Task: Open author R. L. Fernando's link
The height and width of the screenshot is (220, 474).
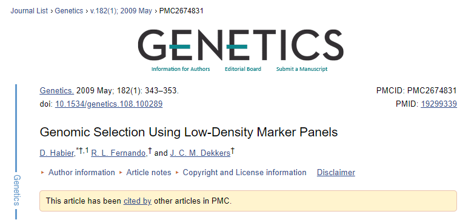Action: click(119, 153)
